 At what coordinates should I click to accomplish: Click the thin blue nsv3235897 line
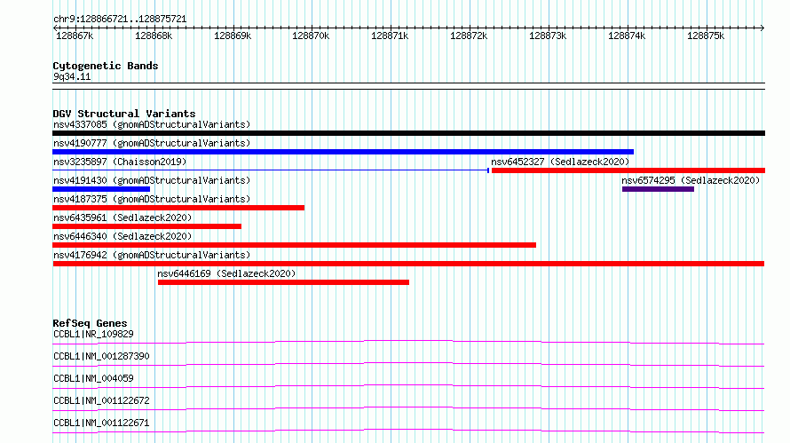(x=271, y=170)
